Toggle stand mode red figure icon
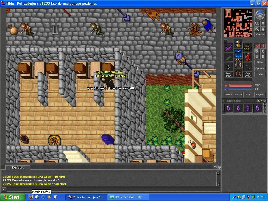 263,46
